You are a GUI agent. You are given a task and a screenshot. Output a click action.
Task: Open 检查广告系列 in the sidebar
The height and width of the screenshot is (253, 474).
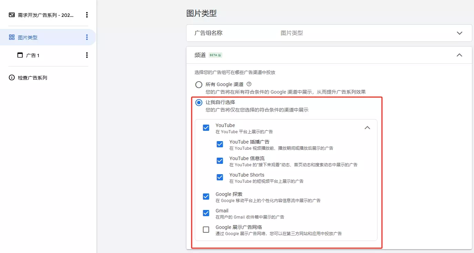pyautogui.click(x=32, y=78)
